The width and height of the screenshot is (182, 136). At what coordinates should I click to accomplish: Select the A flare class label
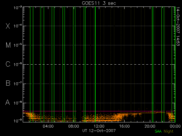[8, 102]
